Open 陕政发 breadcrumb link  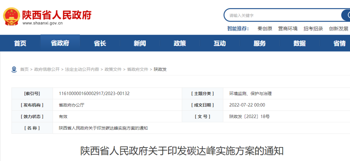click(x=160, y=70)
